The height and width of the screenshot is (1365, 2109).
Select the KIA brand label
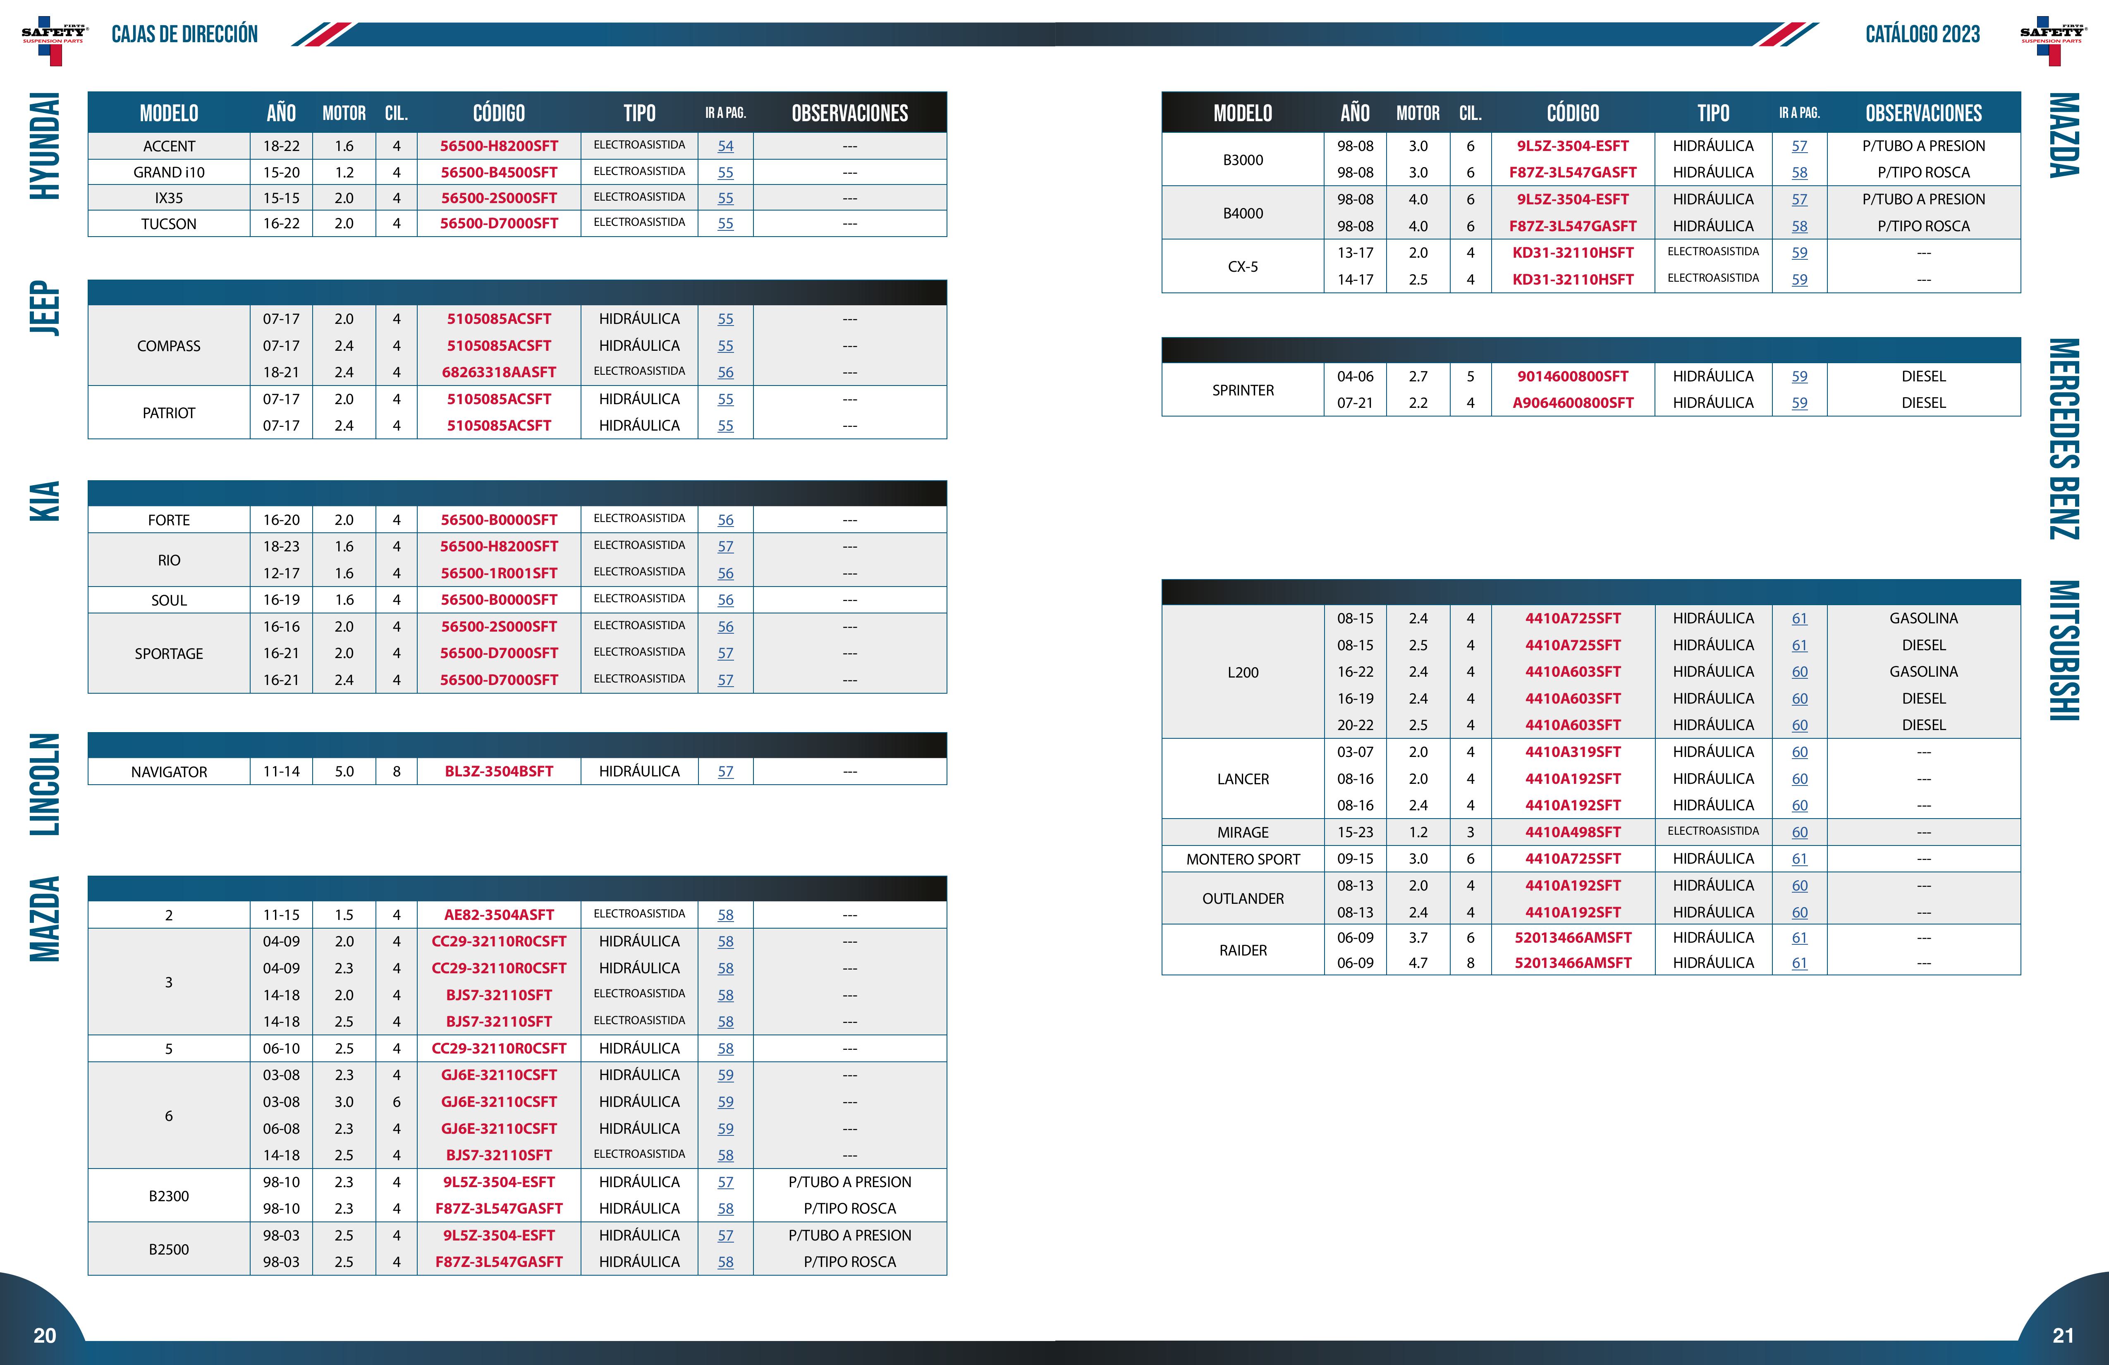point(44,501)
